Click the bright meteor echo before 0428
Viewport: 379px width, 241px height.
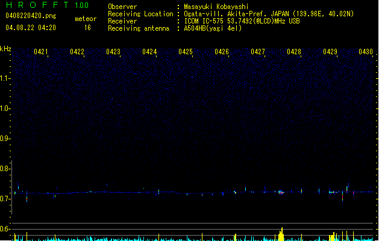281,192
